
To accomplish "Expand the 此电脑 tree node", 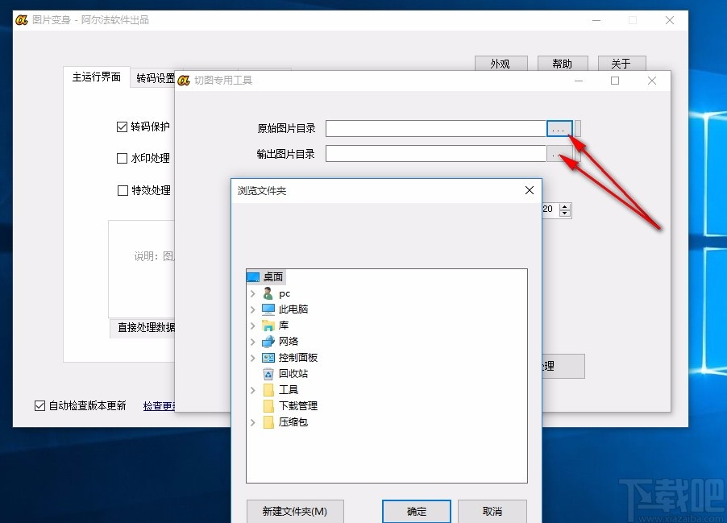I will coord(255,309).
